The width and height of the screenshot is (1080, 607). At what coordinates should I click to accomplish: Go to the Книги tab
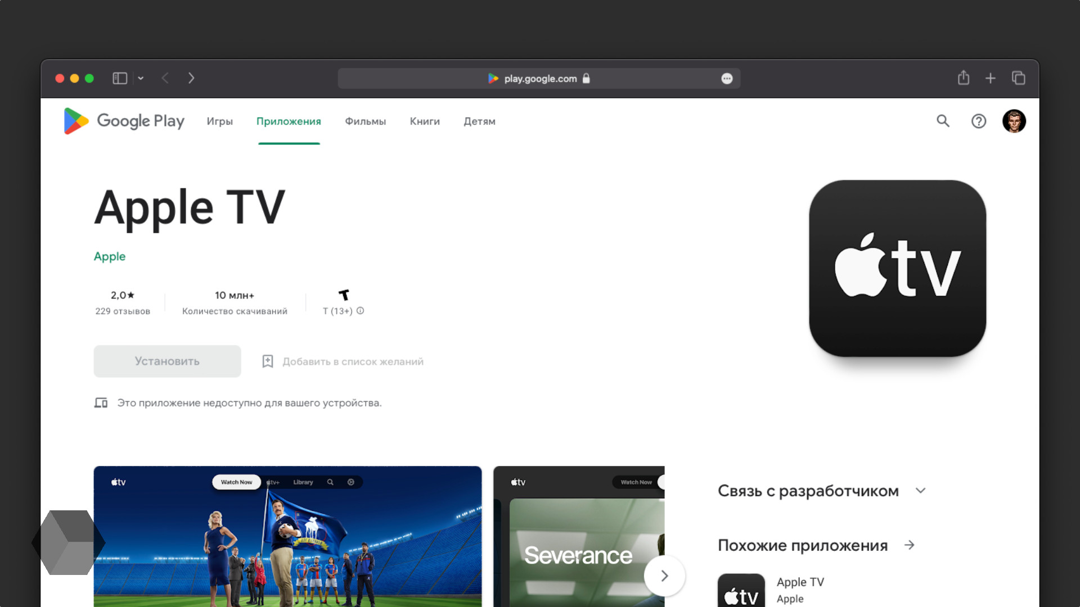425,121
